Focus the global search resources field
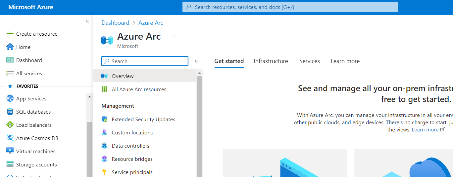The height and width of the screenshot is (177, 453). tap(290, 7)
